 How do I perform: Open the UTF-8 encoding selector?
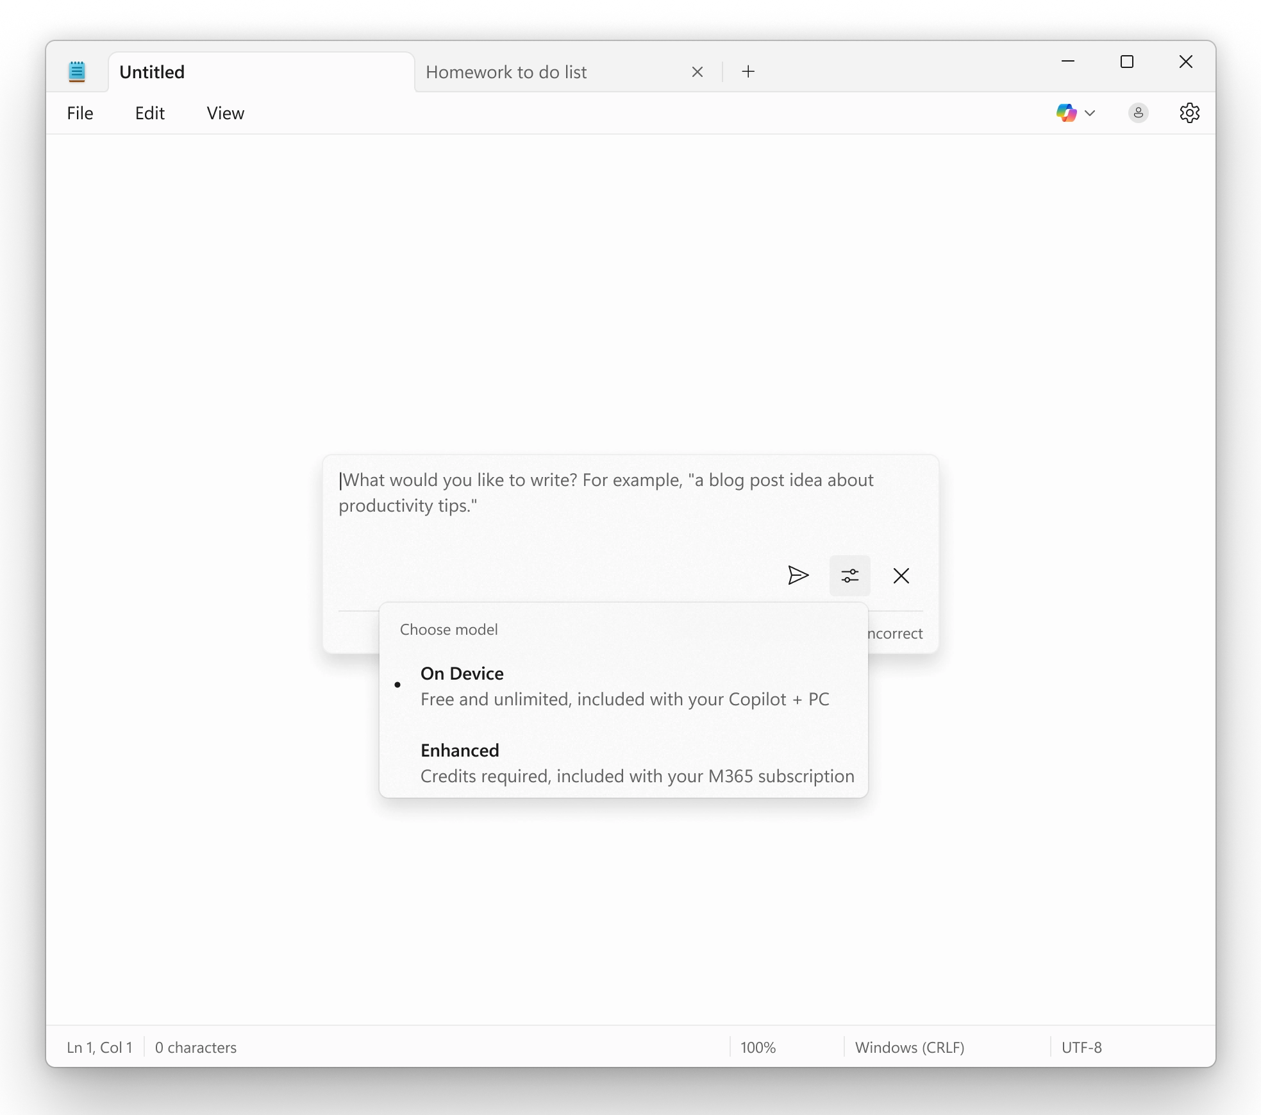pos(1081,1047)
